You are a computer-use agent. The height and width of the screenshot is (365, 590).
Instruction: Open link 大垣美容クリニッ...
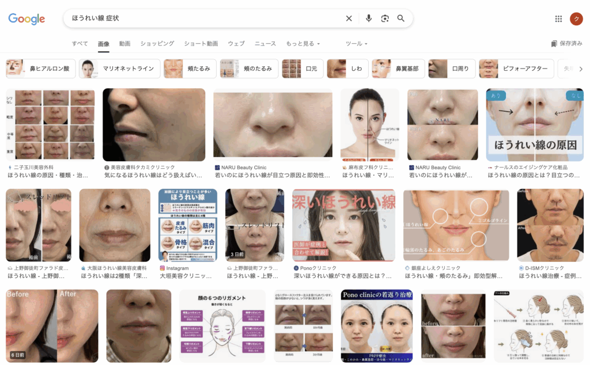click(x=186, y=276)
